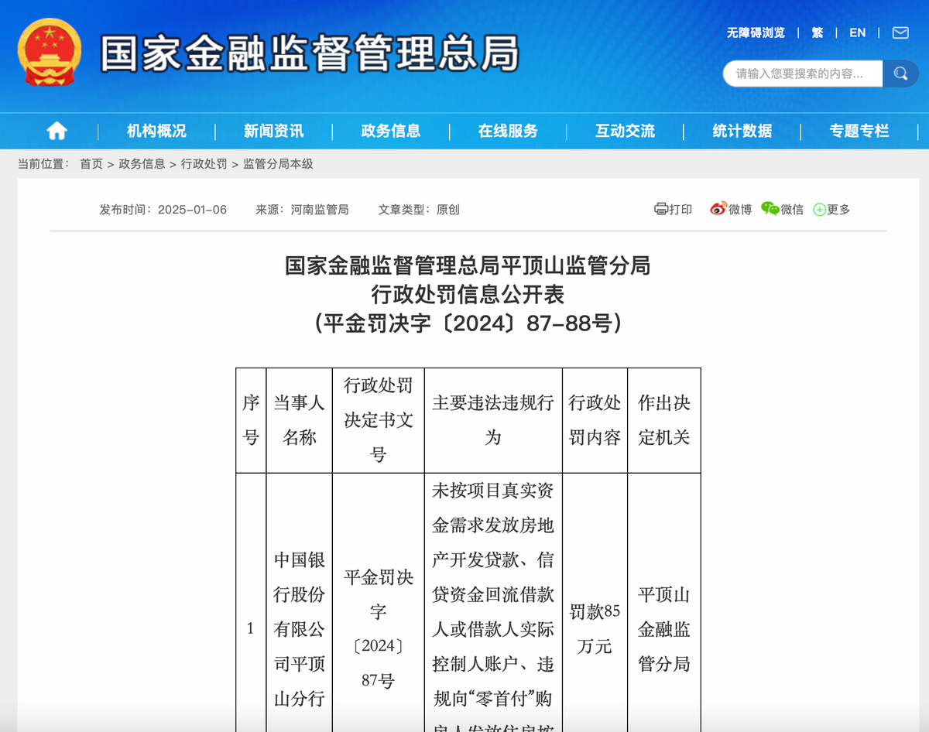Click 无障碍浏览 link
929x732 pixels.
coord(756,32)
